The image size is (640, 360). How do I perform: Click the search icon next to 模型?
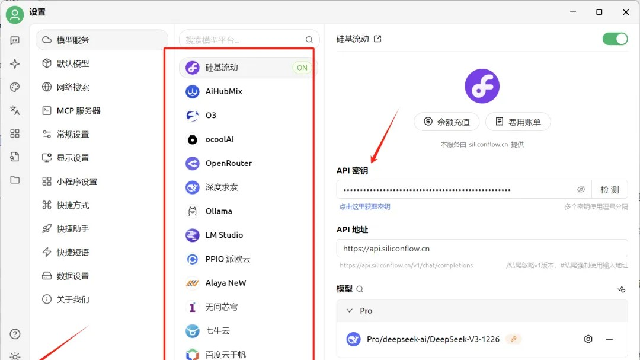(x=360, y=289)
